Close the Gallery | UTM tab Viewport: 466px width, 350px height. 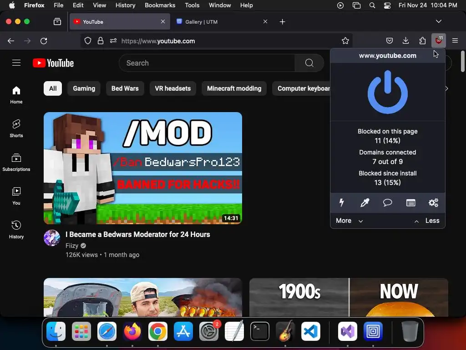[x=265, y=21]
